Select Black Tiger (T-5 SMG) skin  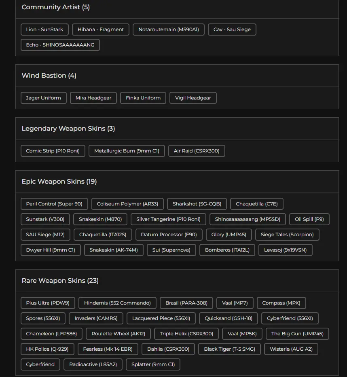229,349
